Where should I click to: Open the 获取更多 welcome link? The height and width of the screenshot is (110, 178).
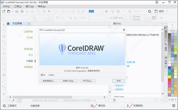[x=28, y=67]
